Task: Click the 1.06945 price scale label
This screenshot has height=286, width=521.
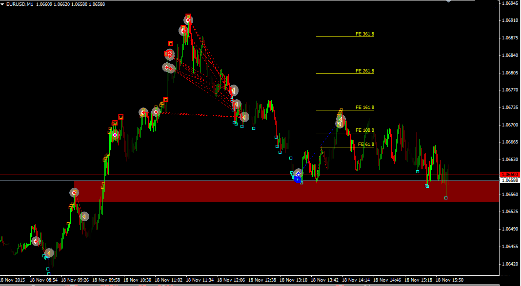Action: (510, 3)
